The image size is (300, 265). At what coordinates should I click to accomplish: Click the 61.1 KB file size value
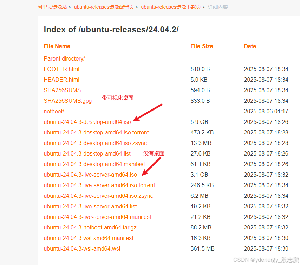(201, 164)
